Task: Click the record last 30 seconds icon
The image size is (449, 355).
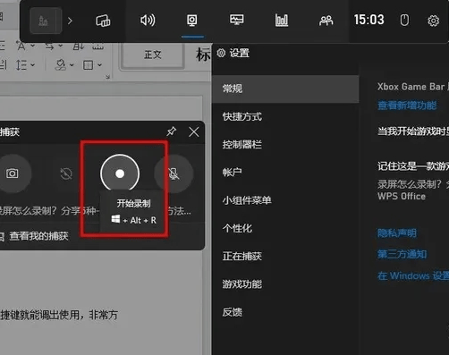Action: tap(66, 173)
